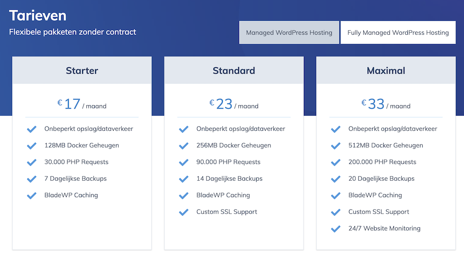Click checkmark beside 24/7 Website Monitoring
The width and height of the screenshot is (464, 259).
coord(335,229)
